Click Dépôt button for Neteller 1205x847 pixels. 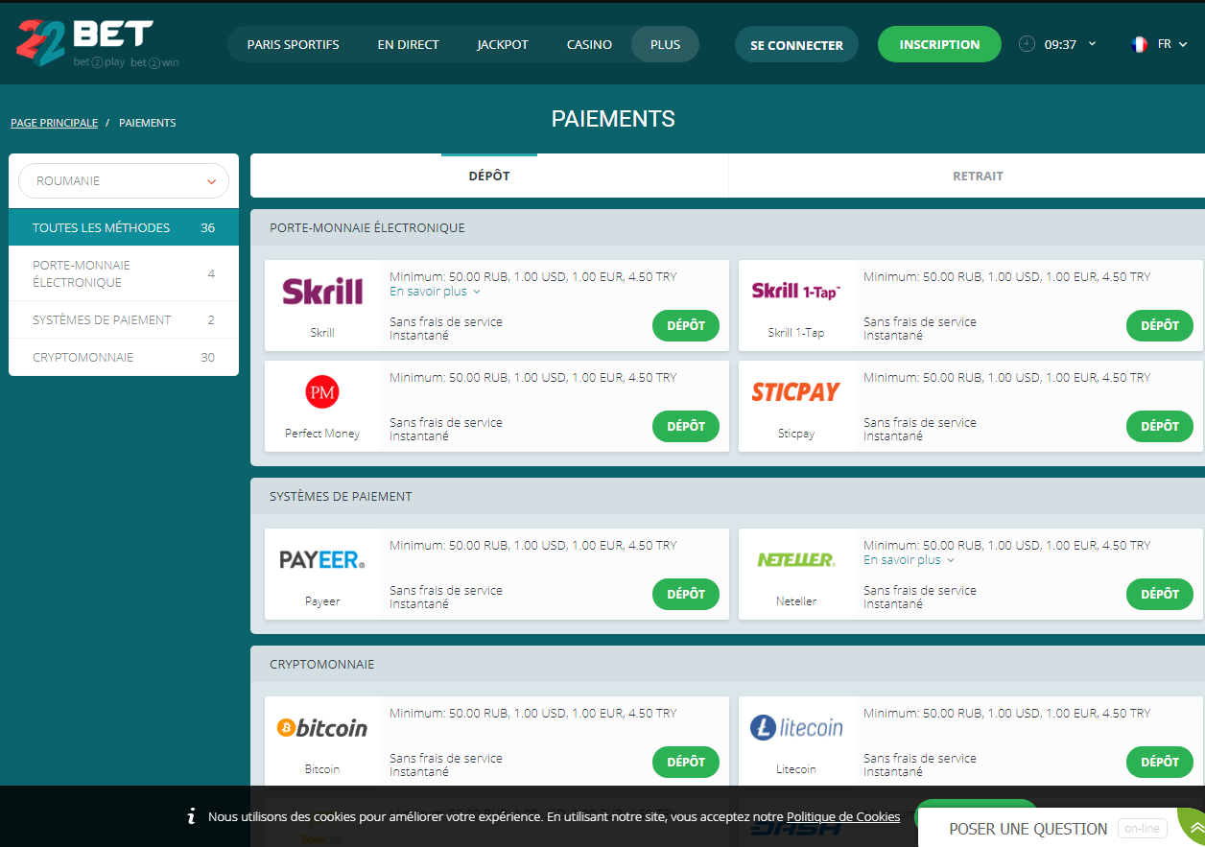[x=1160, y=594]
